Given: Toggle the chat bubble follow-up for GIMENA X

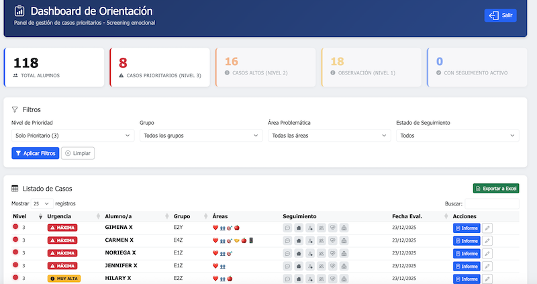Looking at the screenshot, I should (288, 228).
